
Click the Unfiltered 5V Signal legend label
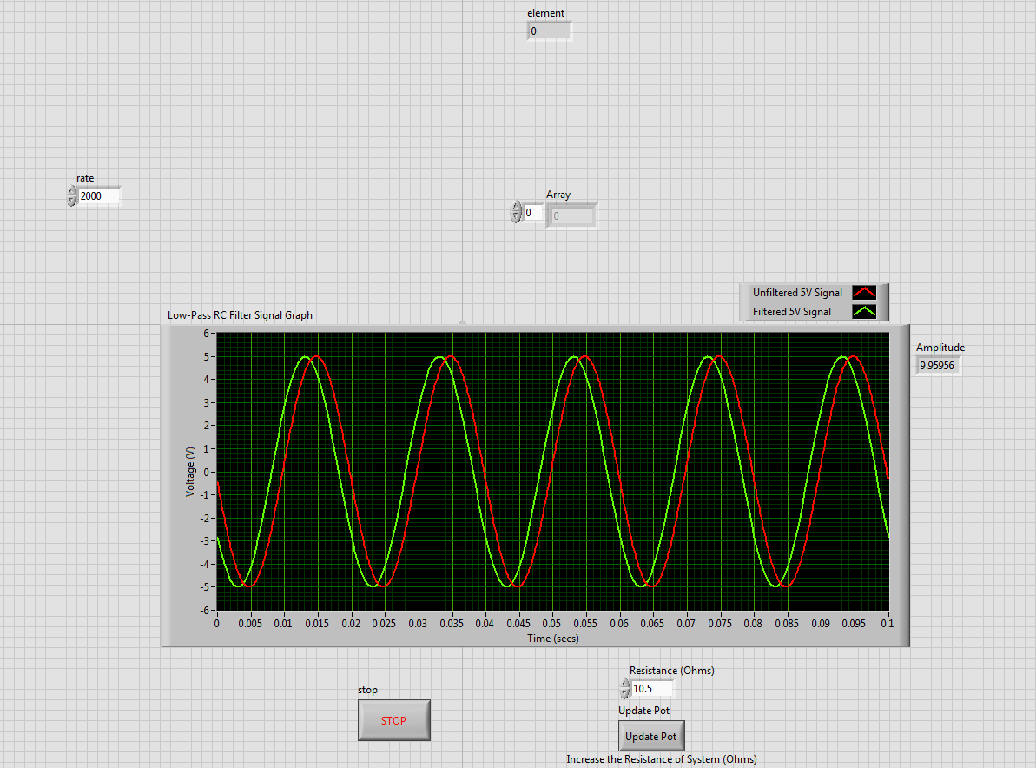(797, 293)
